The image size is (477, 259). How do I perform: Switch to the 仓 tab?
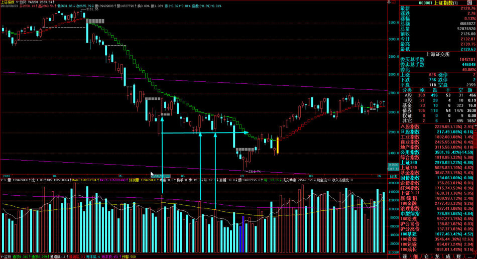pyautogui.click(x=427, y=256)
